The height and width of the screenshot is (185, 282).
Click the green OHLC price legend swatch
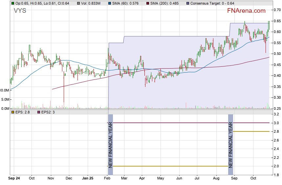[x=12, y=3]
